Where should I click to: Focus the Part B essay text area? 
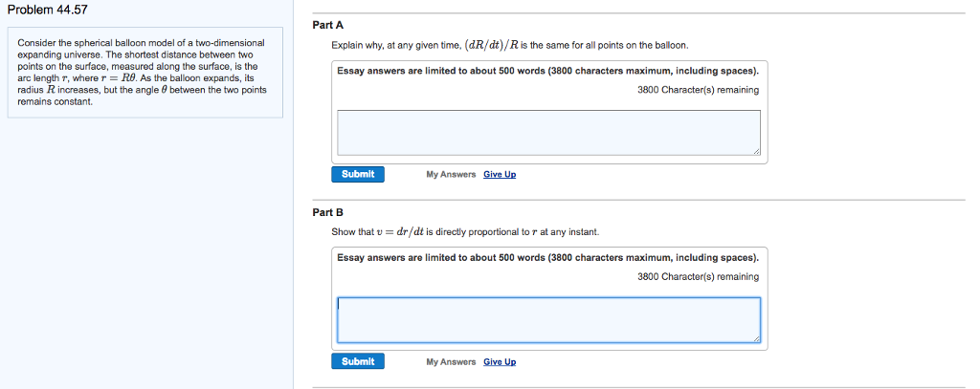(548, 319)
